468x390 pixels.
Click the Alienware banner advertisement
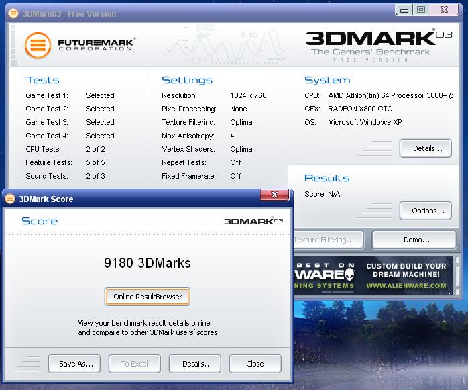pos(373,276)
